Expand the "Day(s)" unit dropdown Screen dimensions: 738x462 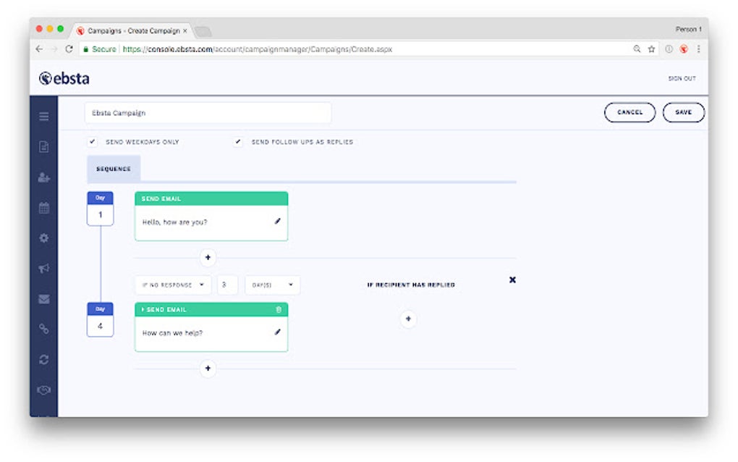[272, 285]
